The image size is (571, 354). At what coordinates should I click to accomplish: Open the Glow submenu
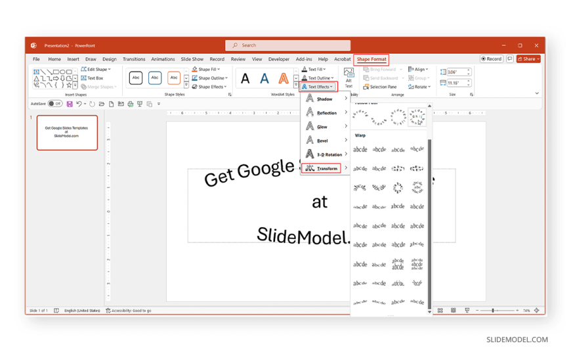(x=325, y=127)
